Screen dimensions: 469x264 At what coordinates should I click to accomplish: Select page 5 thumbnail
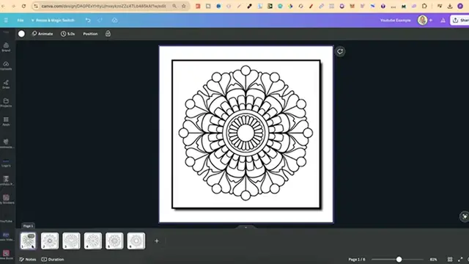click(x=114, y=241)
